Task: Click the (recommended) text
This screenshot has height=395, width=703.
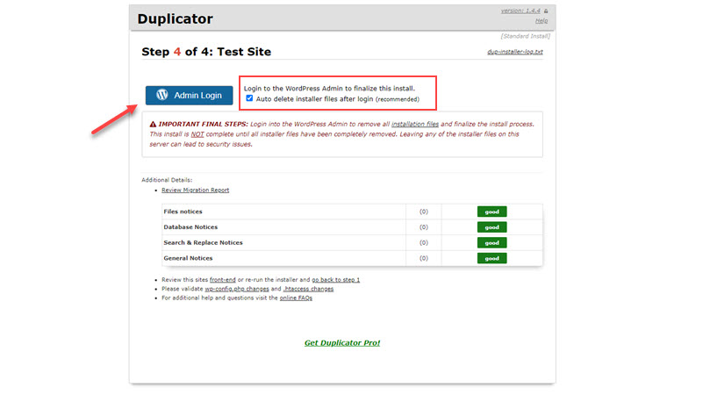Action: [398, 99]
